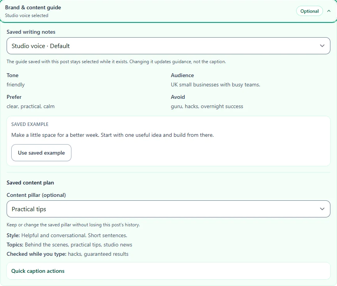Viewport: 337px width, 286px height.
Task: Click the 'Keep or change the saved pillar' hint
Action: click(73, 225)
